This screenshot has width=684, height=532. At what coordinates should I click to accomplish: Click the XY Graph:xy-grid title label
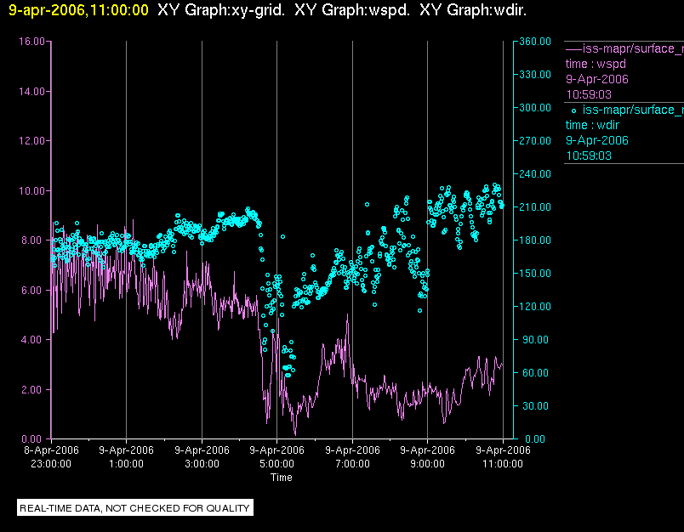tap(220, 10)
